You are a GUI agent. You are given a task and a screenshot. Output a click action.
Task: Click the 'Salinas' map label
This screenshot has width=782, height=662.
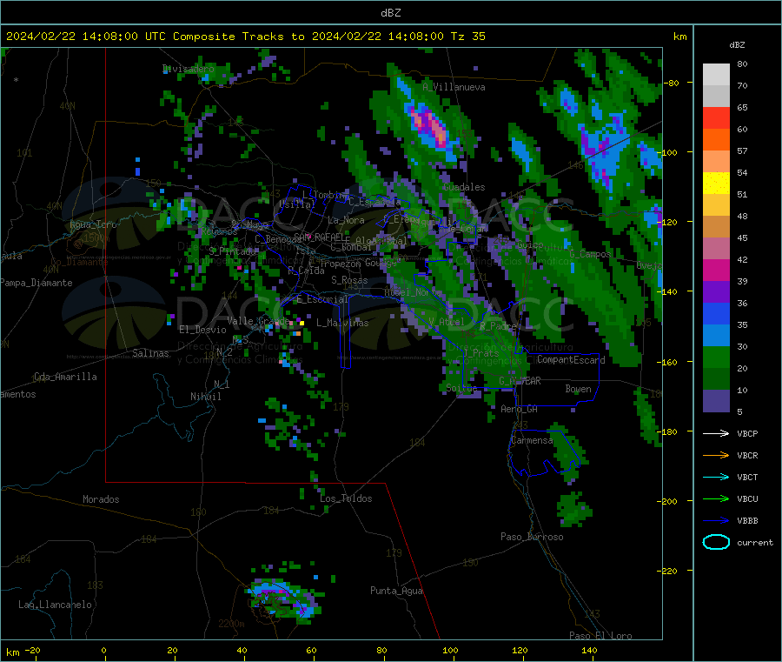pos(150,353)
